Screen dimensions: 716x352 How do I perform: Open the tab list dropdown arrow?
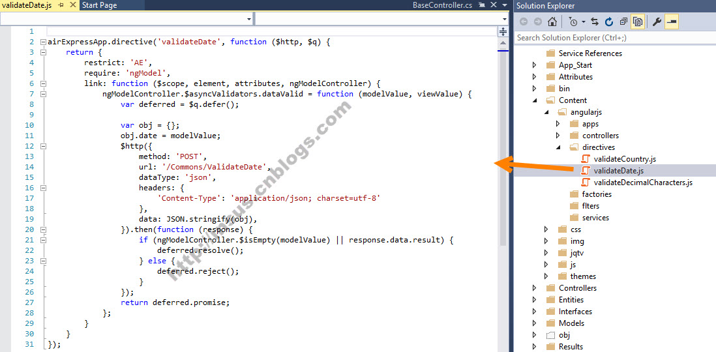point(504,5)
